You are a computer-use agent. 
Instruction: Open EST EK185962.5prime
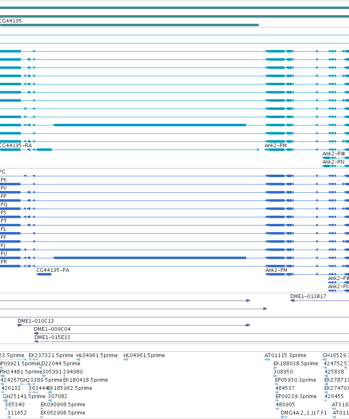(x=70, y=388)
